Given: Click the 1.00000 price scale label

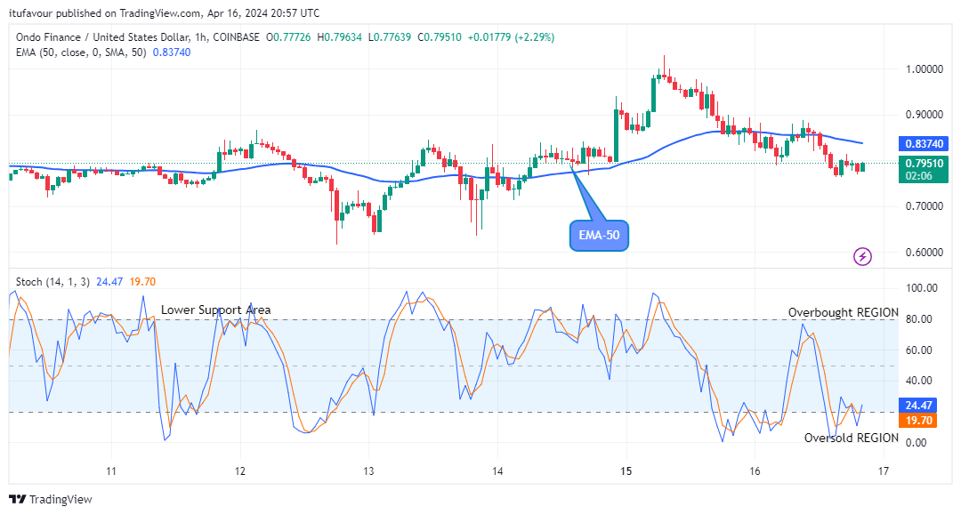Looking at the screenshot, I should [x=925, y=69].
